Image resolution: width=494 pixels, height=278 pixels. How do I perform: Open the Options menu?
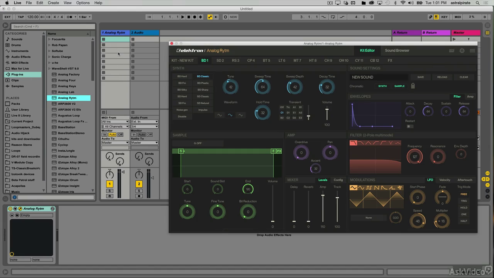83,3
